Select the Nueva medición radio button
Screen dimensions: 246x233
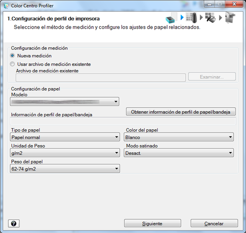pyautogui.click(x=12, y=56)
